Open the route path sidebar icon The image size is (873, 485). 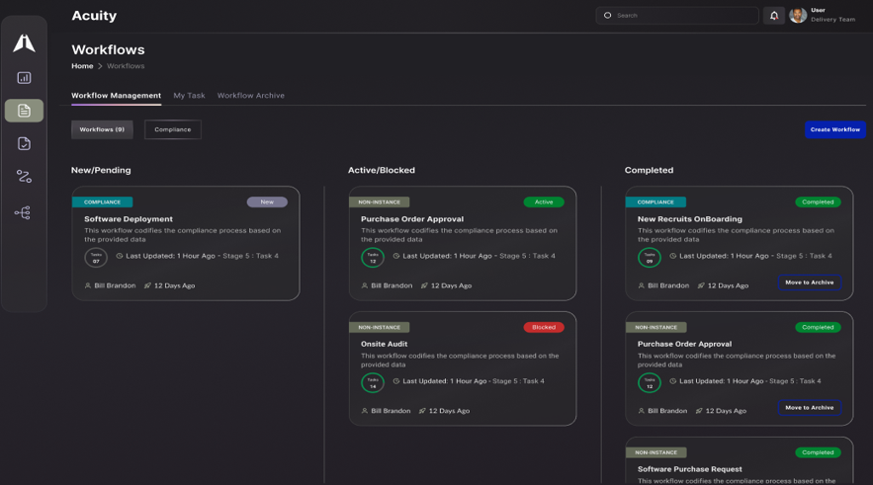pos(24,177)
